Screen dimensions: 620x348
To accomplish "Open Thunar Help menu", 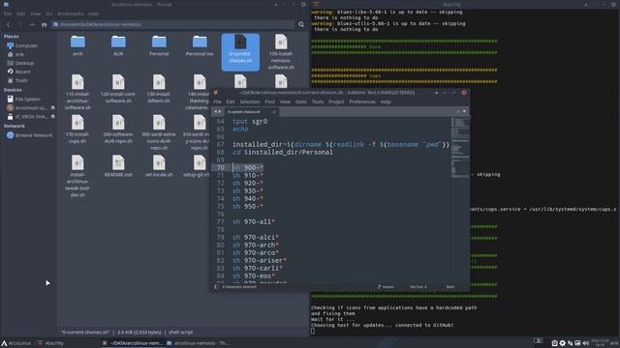I will pos(93,14).
